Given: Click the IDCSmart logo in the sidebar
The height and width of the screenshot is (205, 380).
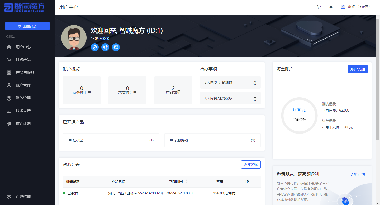Looking at the screenshot, I should [x=24, y=8].
